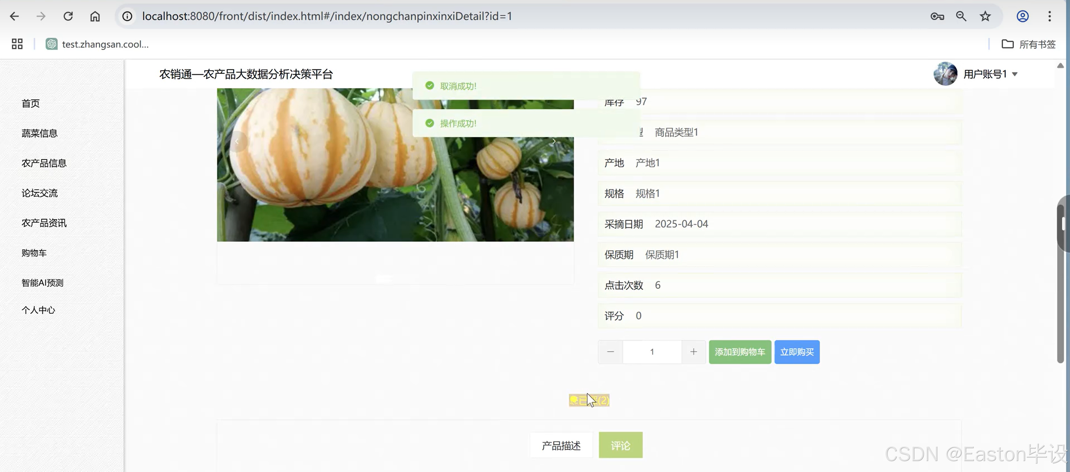
Task: Open the 所有书签 folder
Action: (x=1028, y=44)
